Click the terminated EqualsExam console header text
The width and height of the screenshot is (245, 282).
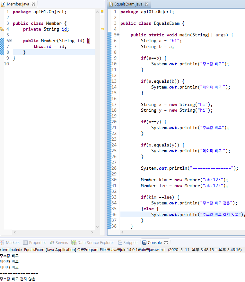tap(121, 249)
